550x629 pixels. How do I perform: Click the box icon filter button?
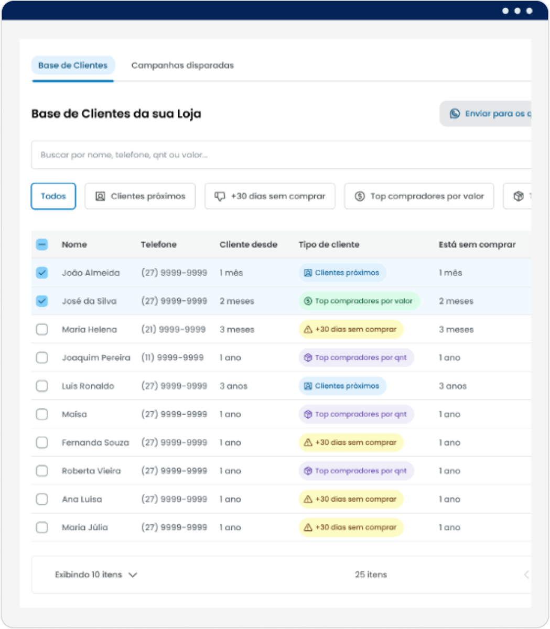click(518, 196)
